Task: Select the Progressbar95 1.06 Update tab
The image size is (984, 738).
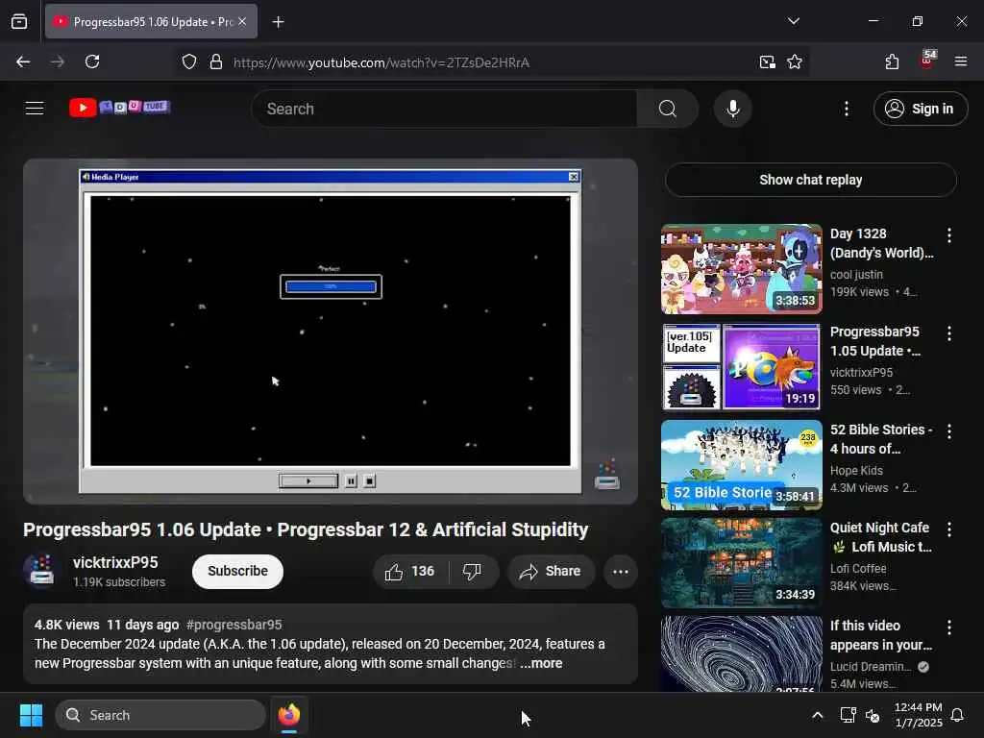Action: point(151,22)
